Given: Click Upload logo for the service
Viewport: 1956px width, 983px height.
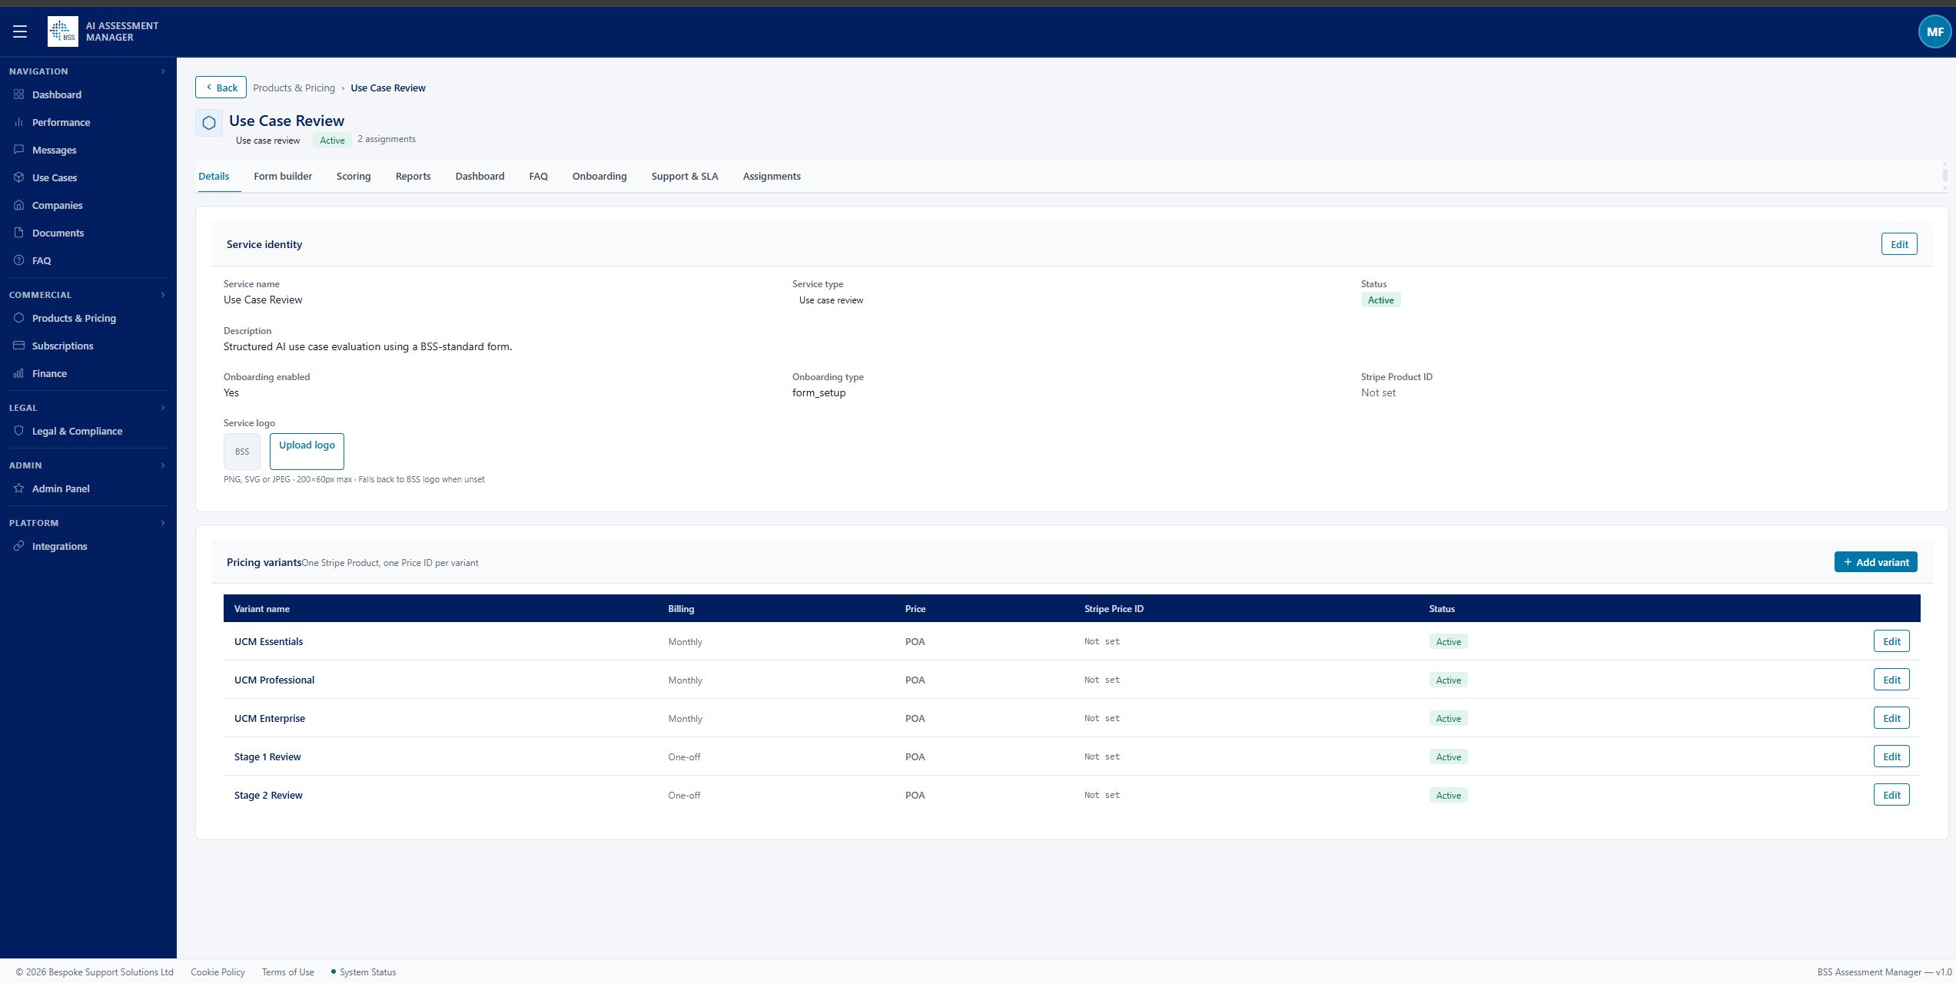Looking at the screenshot, I should click(307, 451).
